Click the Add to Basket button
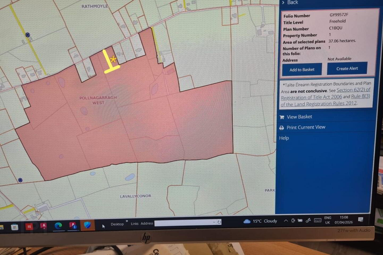The image size is (383, 255). click(302, 70)
